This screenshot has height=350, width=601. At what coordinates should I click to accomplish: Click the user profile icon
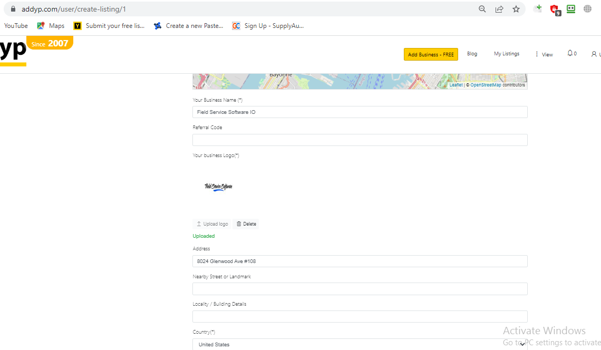coord(594,54)
